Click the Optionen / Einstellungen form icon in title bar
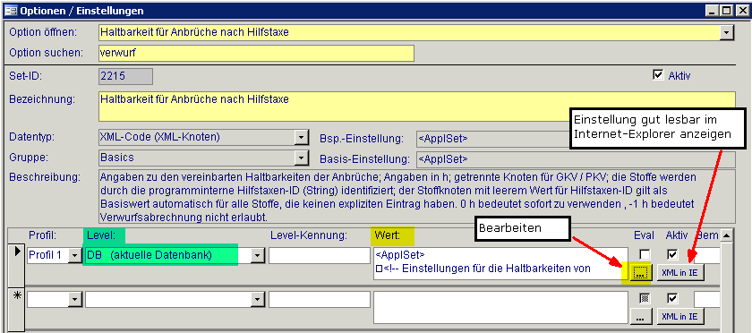 pos(11,10)
